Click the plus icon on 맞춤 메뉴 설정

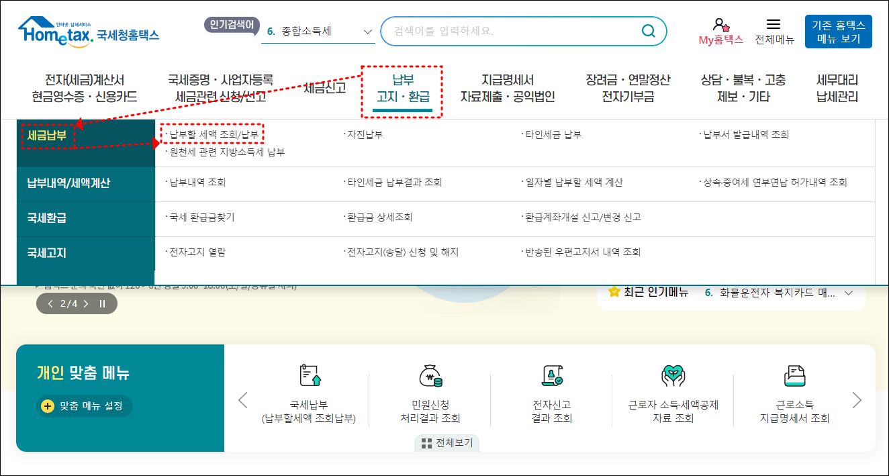click(x=47, y=406)
